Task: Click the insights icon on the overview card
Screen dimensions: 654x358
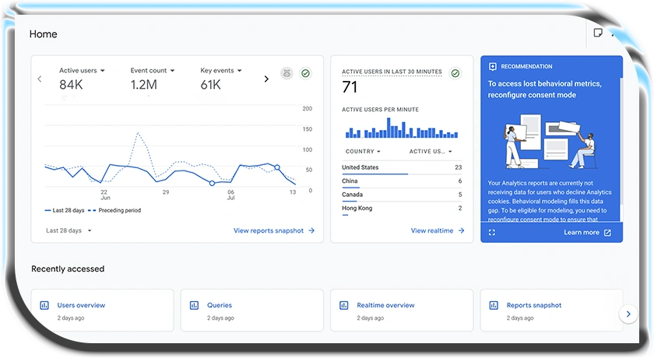Action: coord(287,73)
